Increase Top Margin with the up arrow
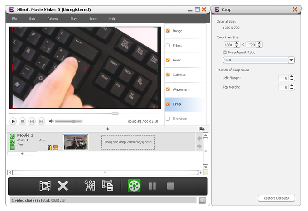Screen dimensions: 308x211 click(x=292, y=85)
